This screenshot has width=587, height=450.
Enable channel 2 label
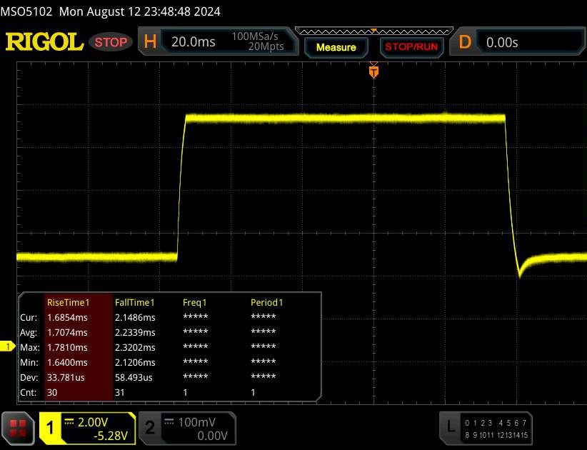pos(150,428)
